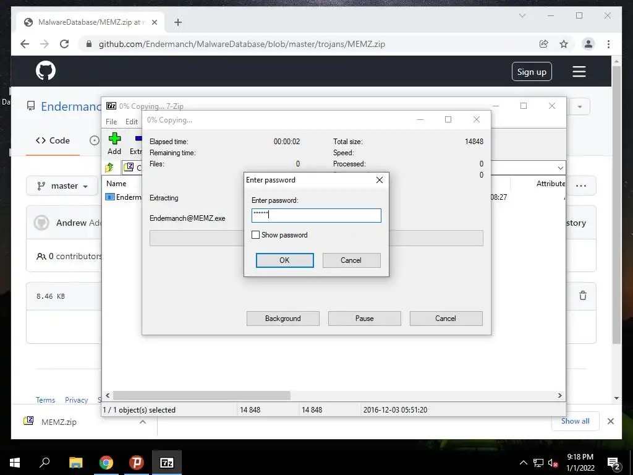This screenshot has width=633, height=475.
Task: Expand 7-Zip address bar dropdown
Action: coord(560,168)
